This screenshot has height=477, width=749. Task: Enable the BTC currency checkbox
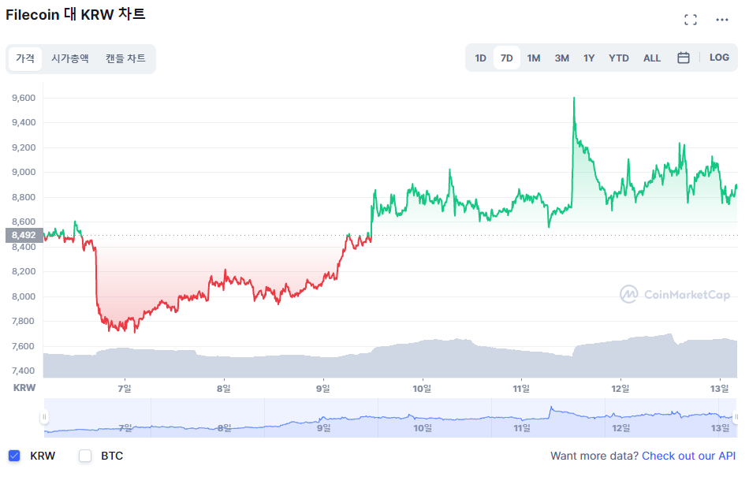click(85, 456)
